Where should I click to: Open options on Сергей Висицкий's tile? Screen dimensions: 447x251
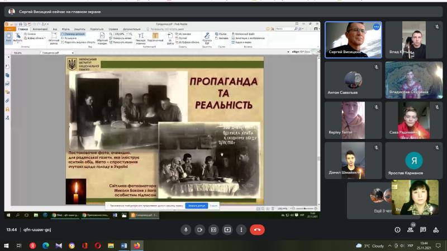[376, 27]
